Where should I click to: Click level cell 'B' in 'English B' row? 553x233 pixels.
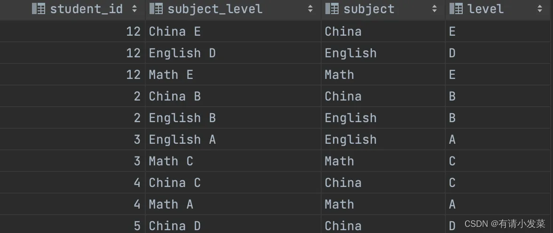coord(452,118)
